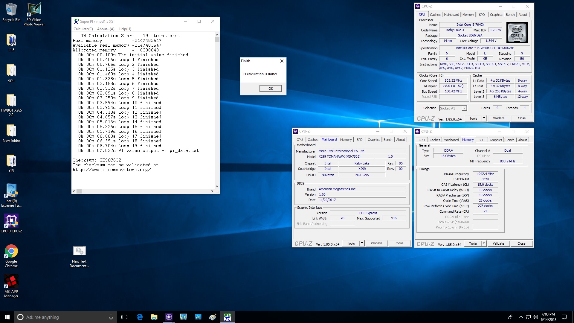Screen dimensions: 574x323
Task: Open Task View in the taskbar
Action: pyautogui.click(x=124, y=317)
